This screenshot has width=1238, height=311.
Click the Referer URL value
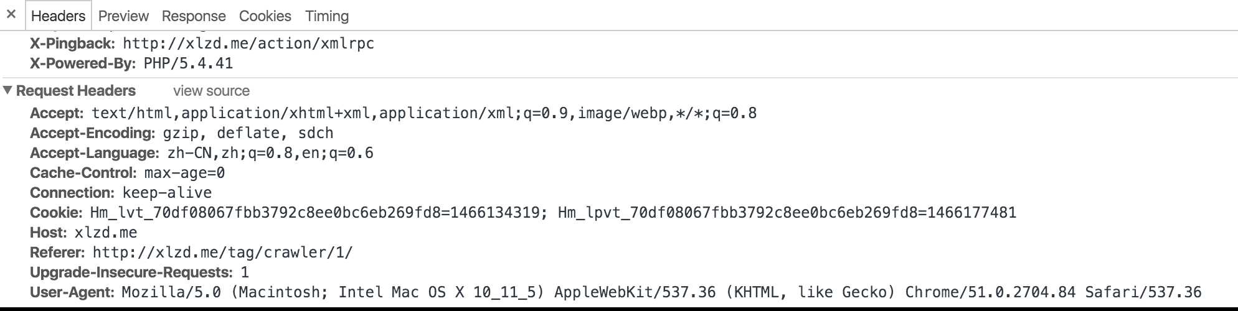coord(222,253)
